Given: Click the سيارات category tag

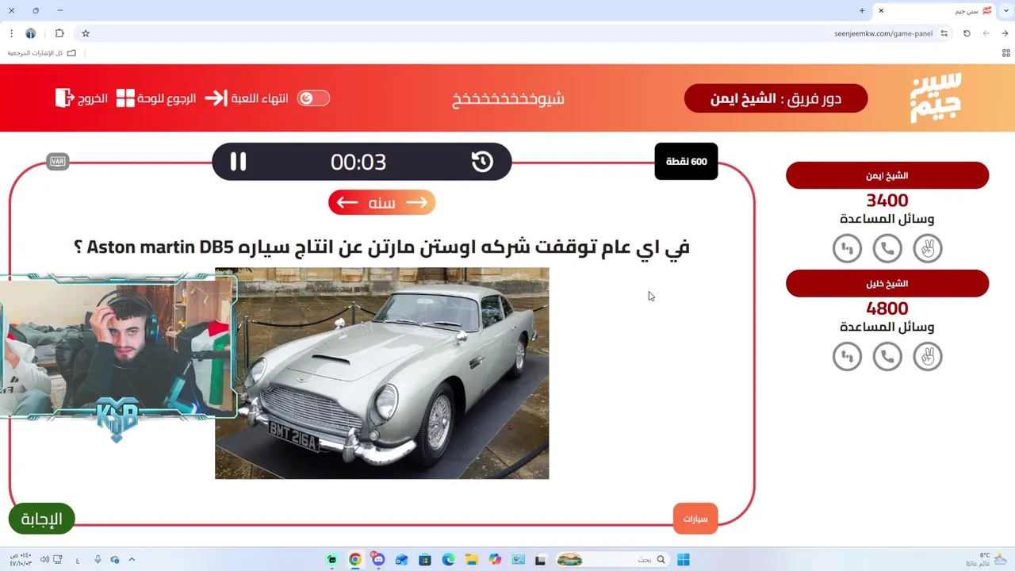Looking at the screenshot, I should click(x=695, y=519).
